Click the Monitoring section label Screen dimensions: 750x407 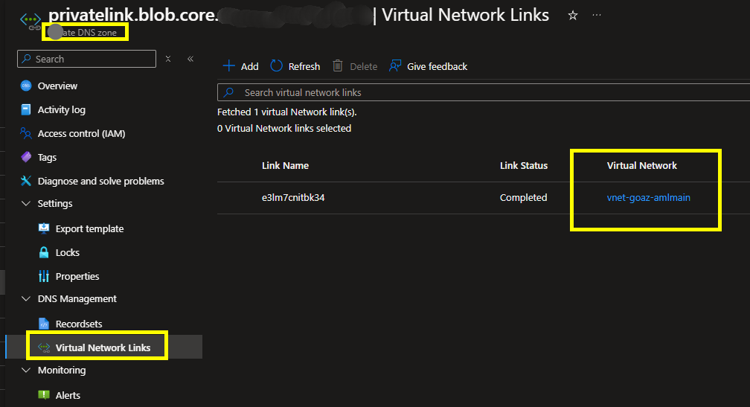(x=62, y=371)
